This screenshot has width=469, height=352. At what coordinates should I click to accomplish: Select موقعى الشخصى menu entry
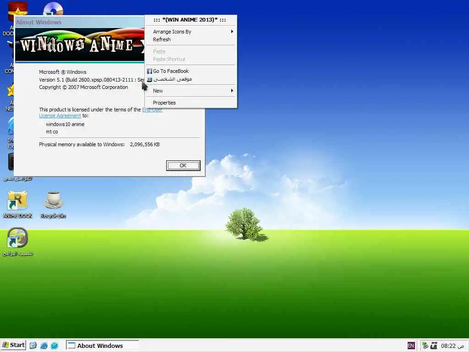click(191, 79)
